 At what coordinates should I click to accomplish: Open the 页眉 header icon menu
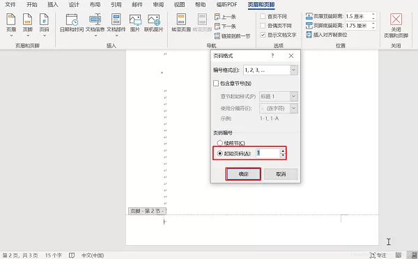pos(11,24)
